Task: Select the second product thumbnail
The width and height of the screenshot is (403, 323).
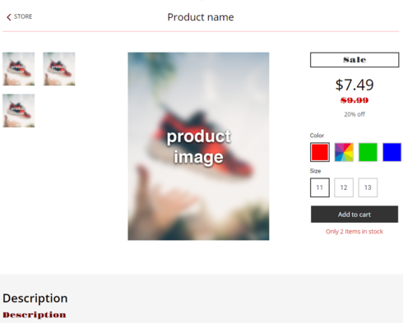Action: click(59, 69)
